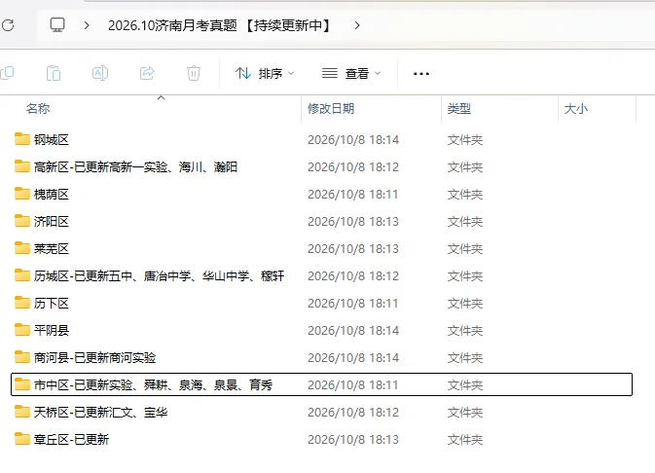Click the folder icon of 天桥区-已更新汇文
This screenshot has width=655, height=473.
coord(22,411)
